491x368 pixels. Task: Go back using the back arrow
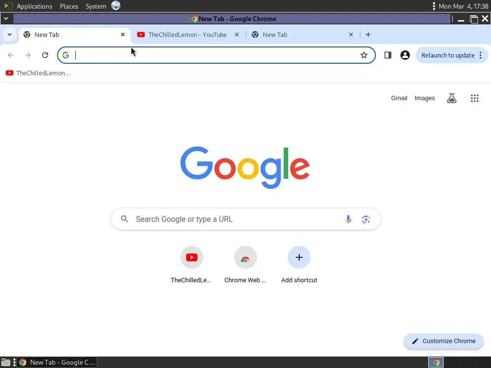pyautogui.click(x=11, y=55)
